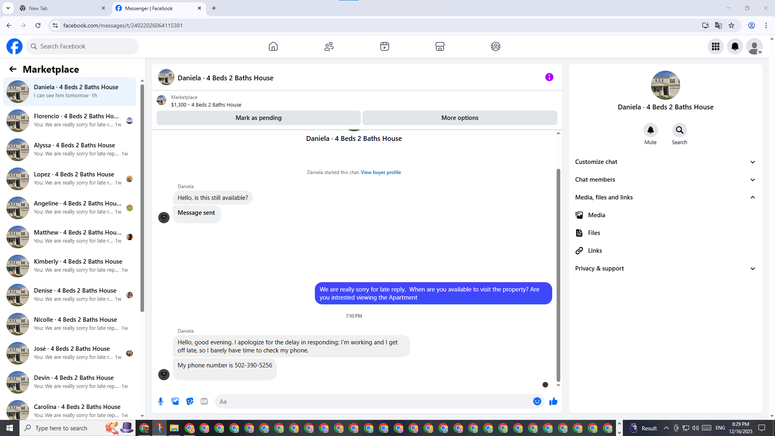Expand Chat members section

point(666,180)
